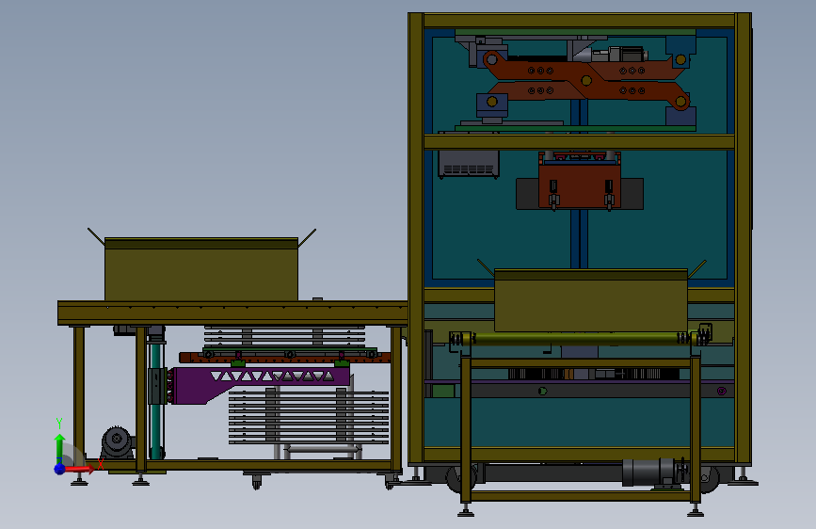Select the olive roller shaft beneath the enclosed box

pos(579,339)
